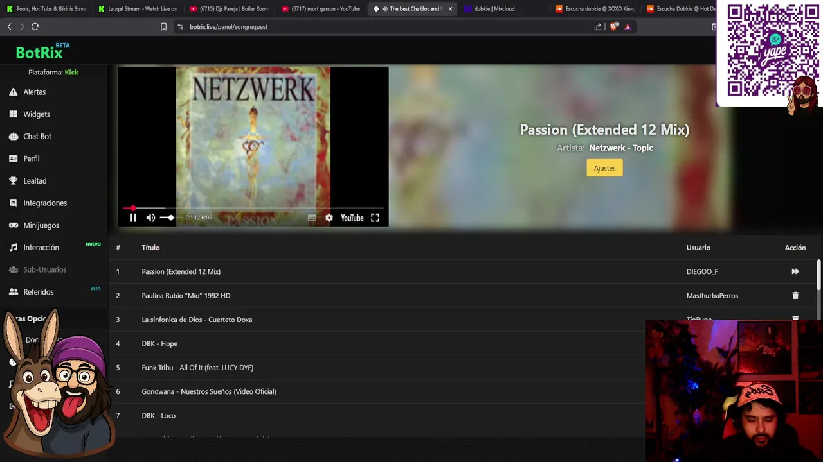The height and width of the screenshot is (462, 823).
Task: Expand the Interacción menu
Action: [41, 248]
